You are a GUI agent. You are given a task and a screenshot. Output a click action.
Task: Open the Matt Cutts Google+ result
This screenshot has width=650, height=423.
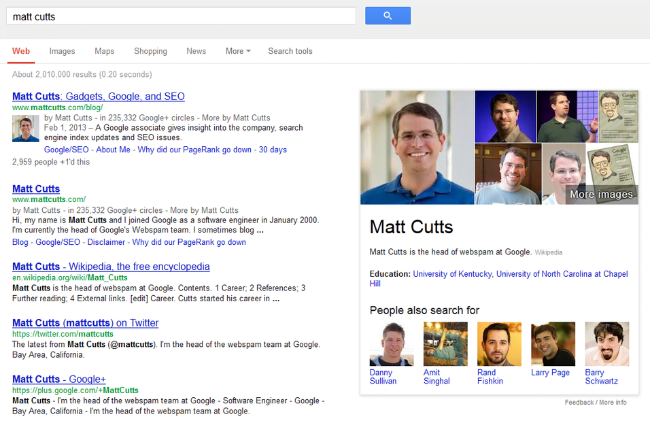(x=58, y=379)
